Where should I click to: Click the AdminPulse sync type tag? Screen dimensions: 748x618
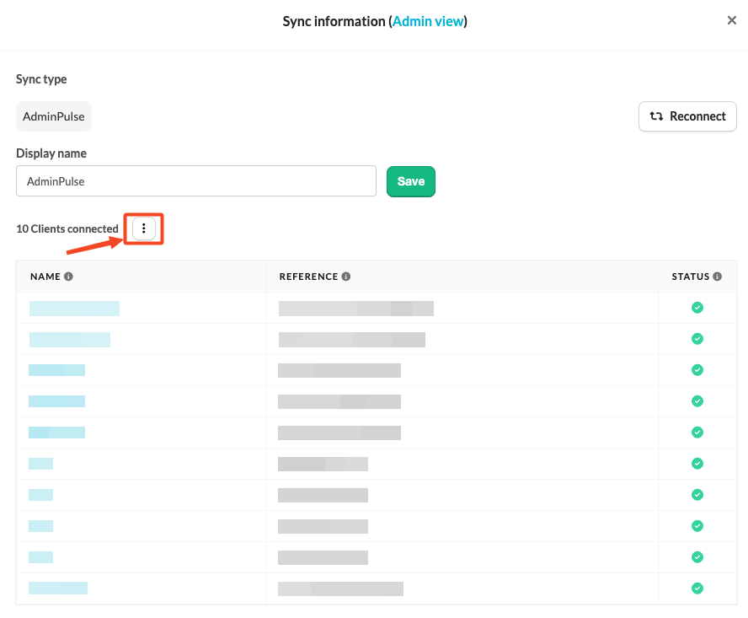point(54,116)
